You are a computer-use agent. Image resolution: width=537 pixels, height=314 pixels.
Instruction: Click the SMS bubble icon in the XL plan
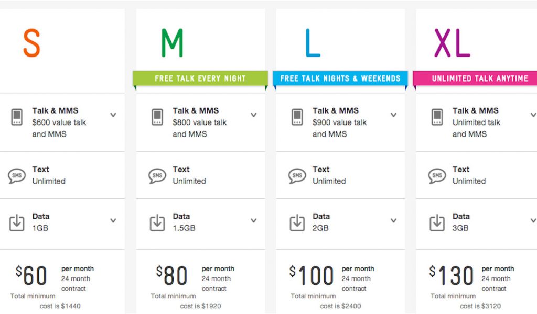437,175
